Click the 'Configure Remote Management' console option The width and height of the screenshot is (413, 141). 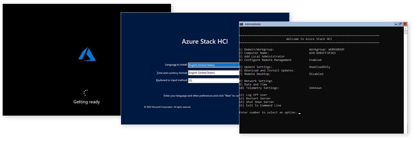(x=266, y=60)
